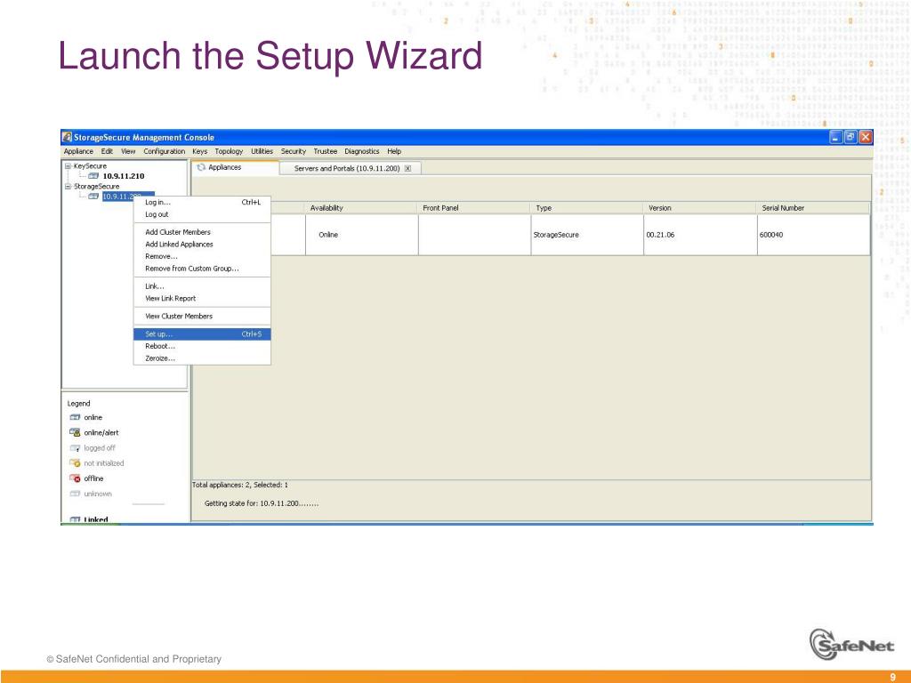
Task: Select Remove from Custom Group...
Action: (x=202, y=269)
